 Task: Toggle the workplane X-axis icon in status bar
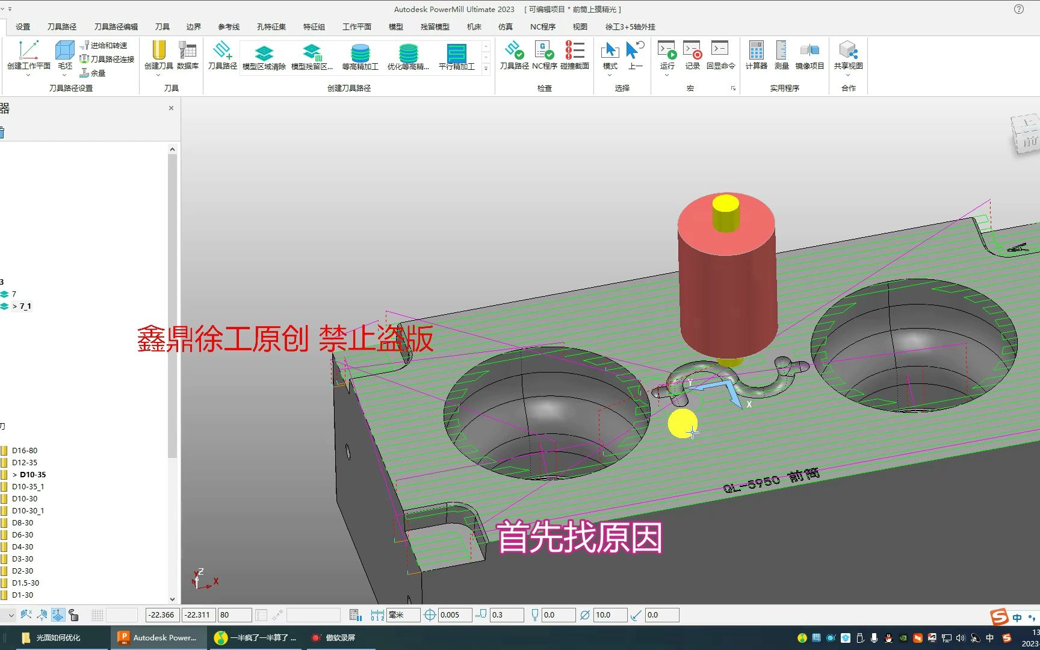(x=26, y=615)
